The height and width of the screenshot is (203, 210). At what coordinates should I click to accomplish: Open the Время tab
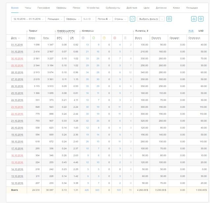[x=15, y=8]
